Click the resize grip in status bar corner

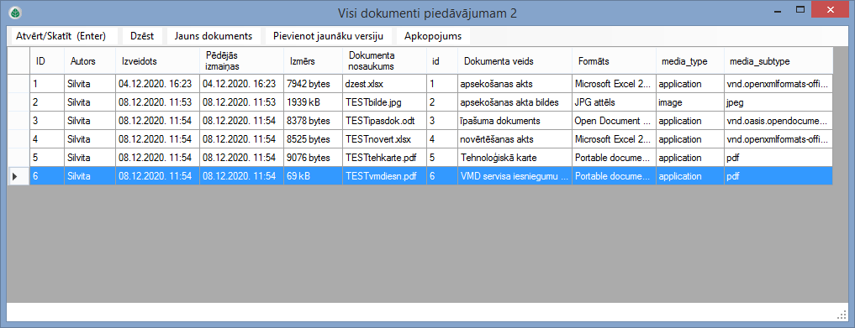coord(842,315)
